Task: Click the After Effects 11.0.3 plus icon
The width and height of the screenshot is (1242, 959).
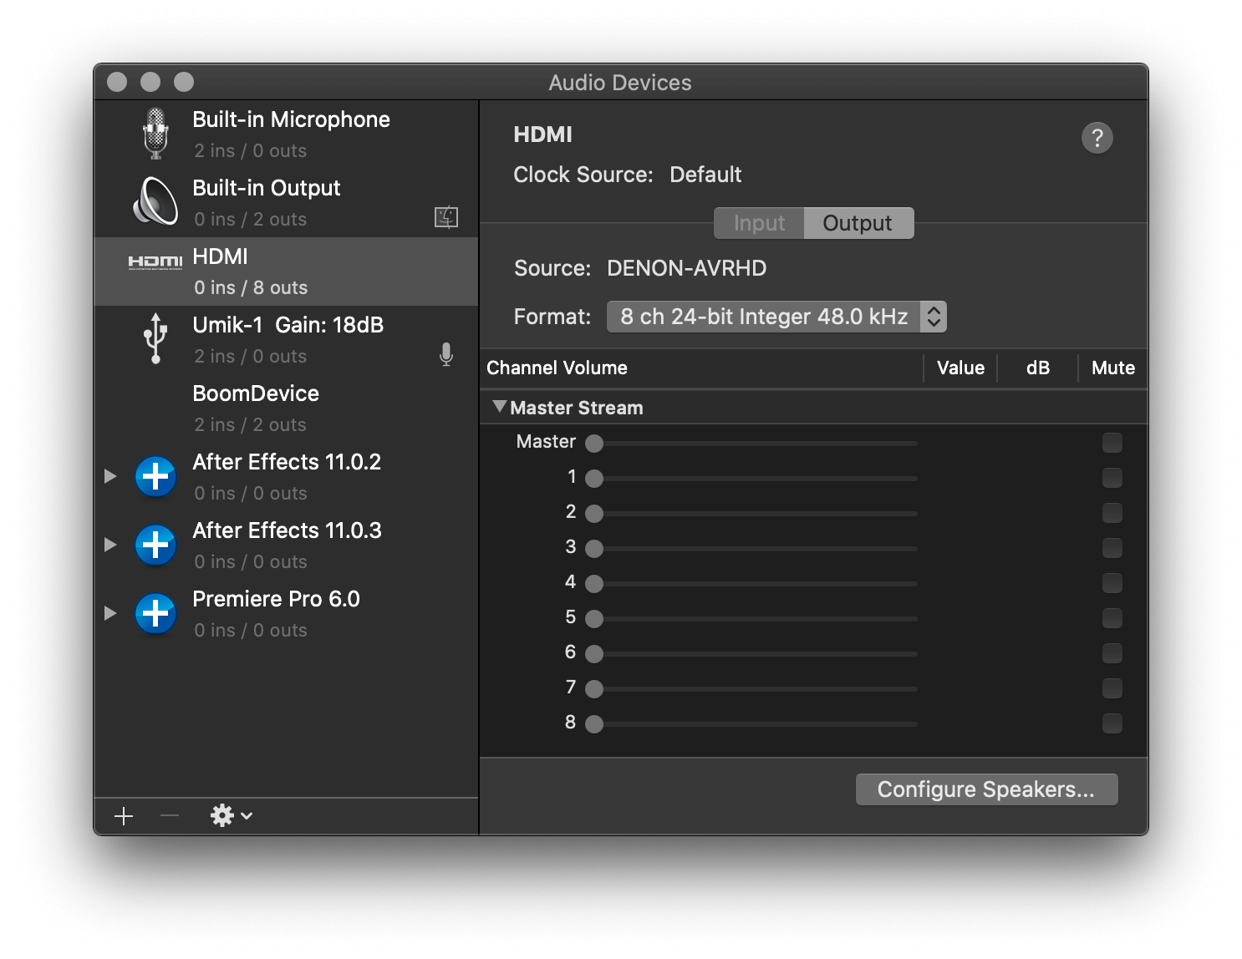Action: click(155, 545)
